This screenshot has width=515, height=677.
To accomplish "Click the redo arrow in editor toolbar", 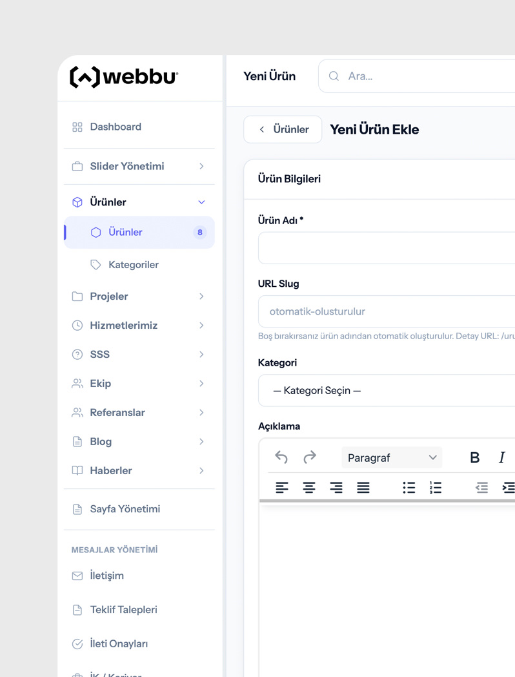I will click(x=310, y=457).
